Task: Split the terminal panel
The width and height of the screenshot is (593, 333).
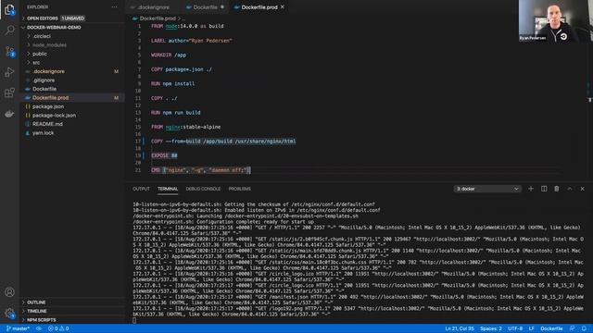Action: pyautogui.click(x=544, y=189)
